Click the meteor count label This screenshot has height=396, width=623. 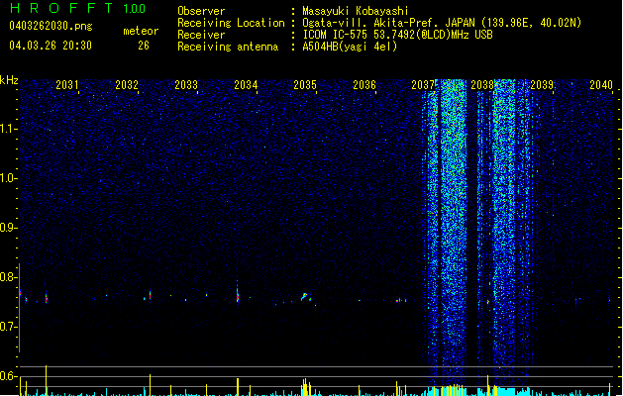click(x=141, y=31)
